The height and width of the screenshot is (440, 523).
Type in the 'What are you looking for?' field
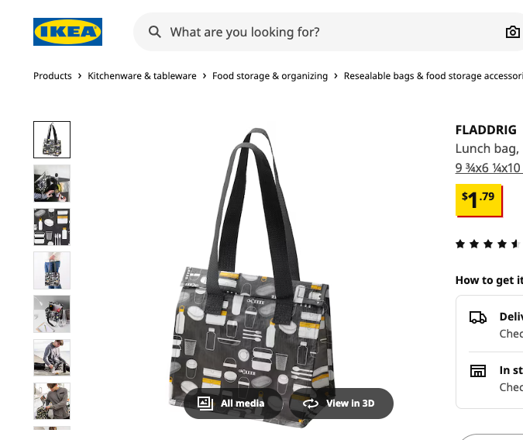click(x=325, y=32)
